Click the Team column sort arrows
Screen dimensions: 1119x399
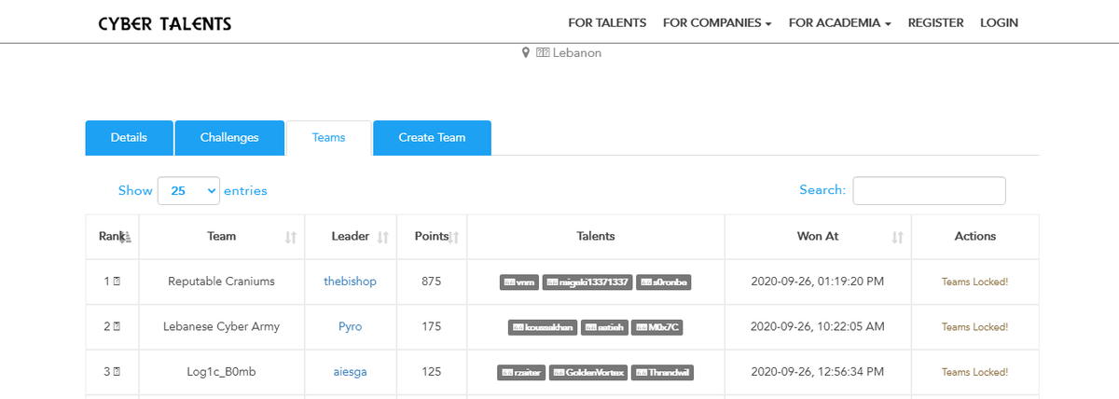[x=291, y=238]
